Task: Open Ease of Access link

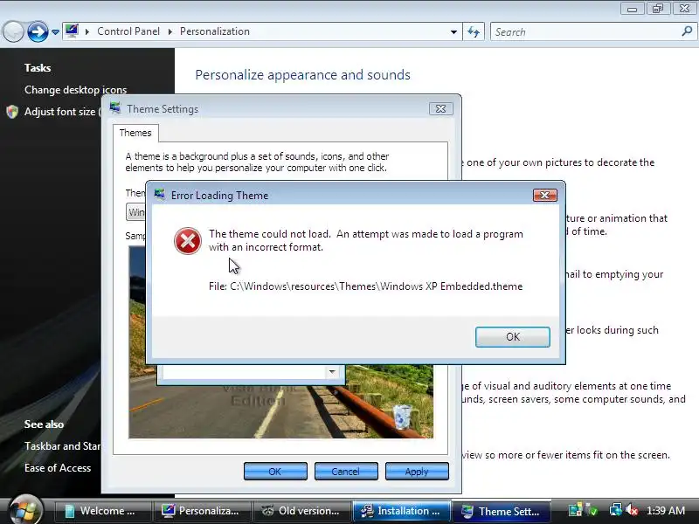Action: click(58, 468)
